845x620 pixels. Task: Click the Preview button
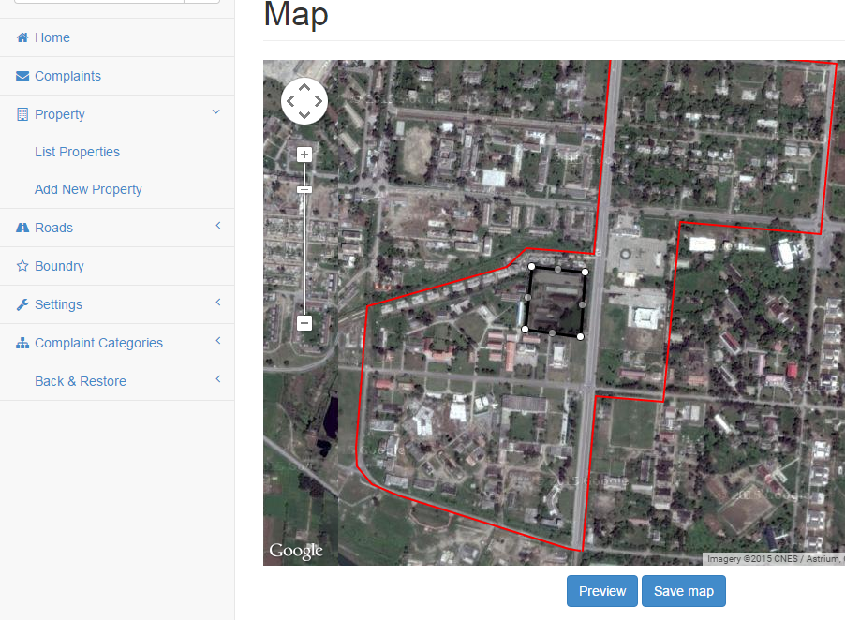(x=601, y=591)
